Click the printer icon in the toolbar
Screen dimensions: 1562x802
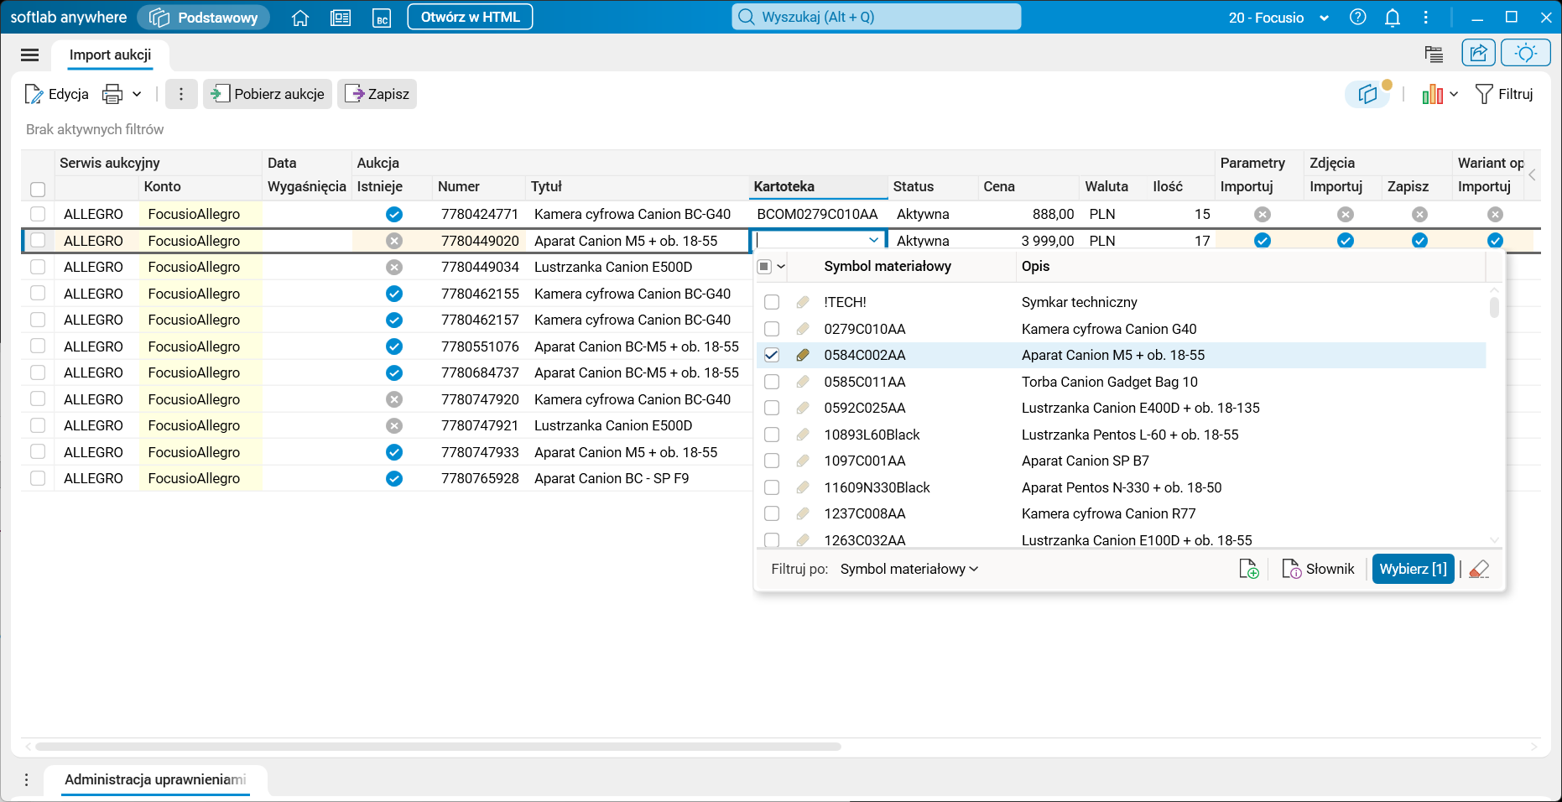112,94
